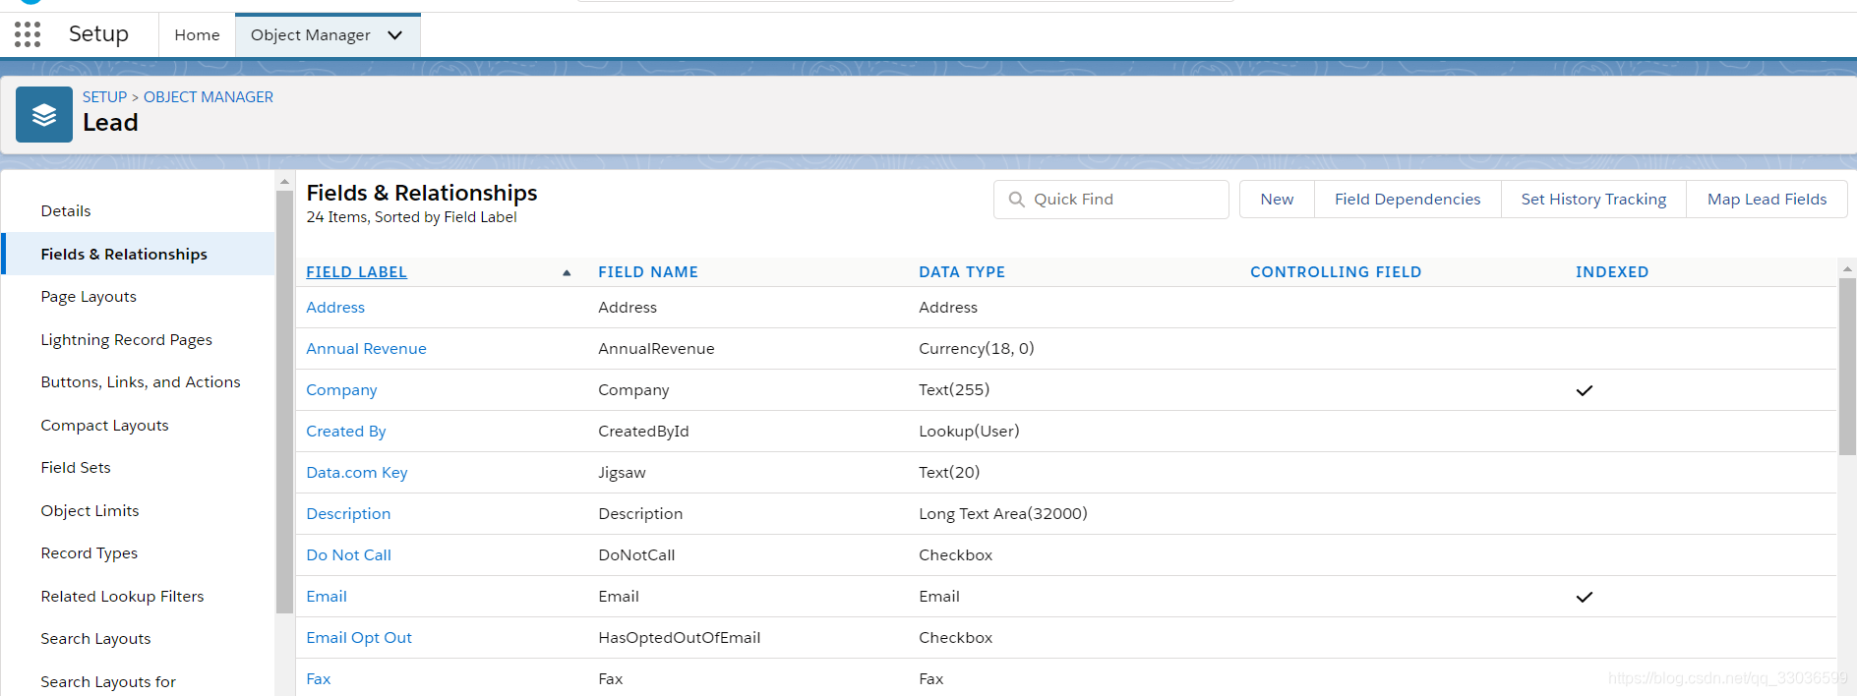Click the DoNotCall field name cell
The image size is (1857, 696).
636,555
